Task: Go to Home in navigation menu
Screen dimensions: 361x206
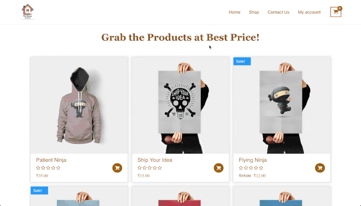Action: coord(234,12)
